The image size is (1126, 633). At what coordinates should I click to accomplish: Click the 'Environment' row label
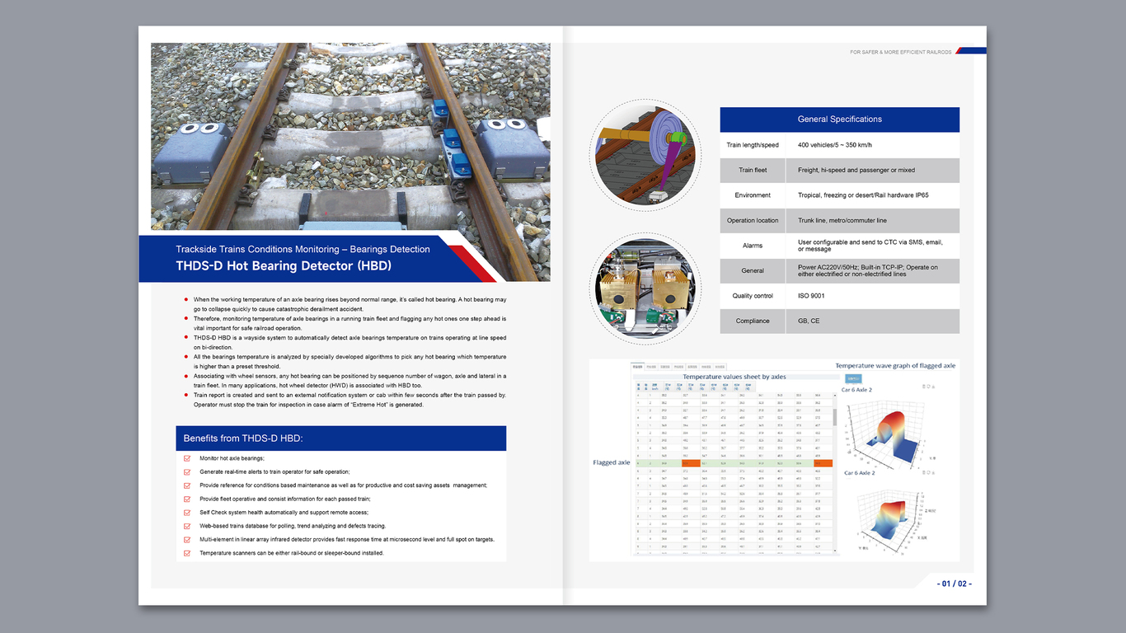[753, 195]
